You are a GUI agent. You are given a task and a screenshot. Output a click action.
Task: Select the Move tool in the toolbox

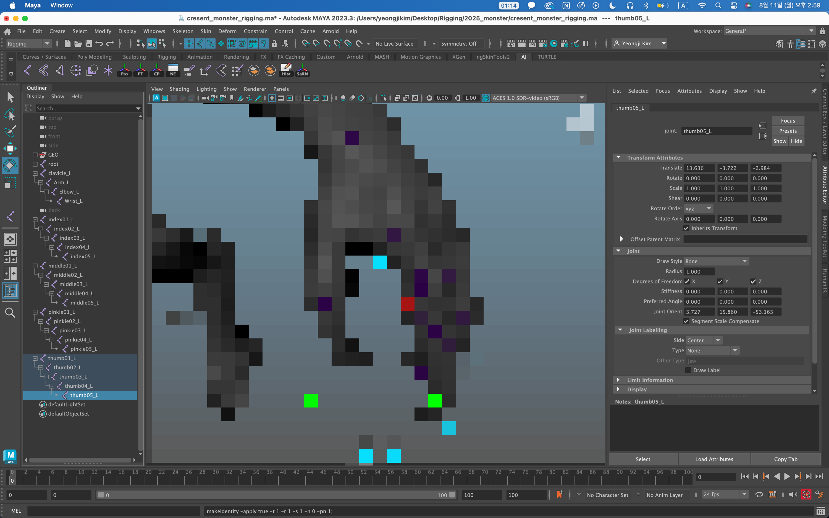(x=10, y=148)
